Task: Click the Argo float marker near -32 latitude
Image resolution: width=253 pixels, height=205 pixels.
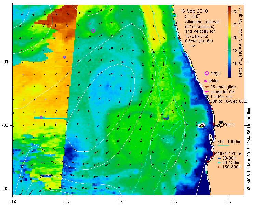Action: click(41, 117)
